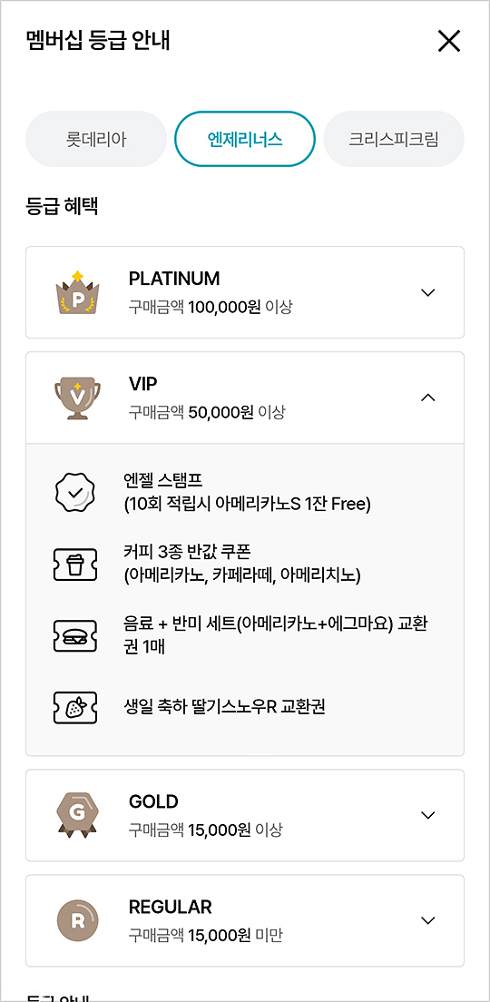The width and height of the screenshot is (490, 1002).
Task: Switch to the 롯데리아 tab
Action: [96, 139]
